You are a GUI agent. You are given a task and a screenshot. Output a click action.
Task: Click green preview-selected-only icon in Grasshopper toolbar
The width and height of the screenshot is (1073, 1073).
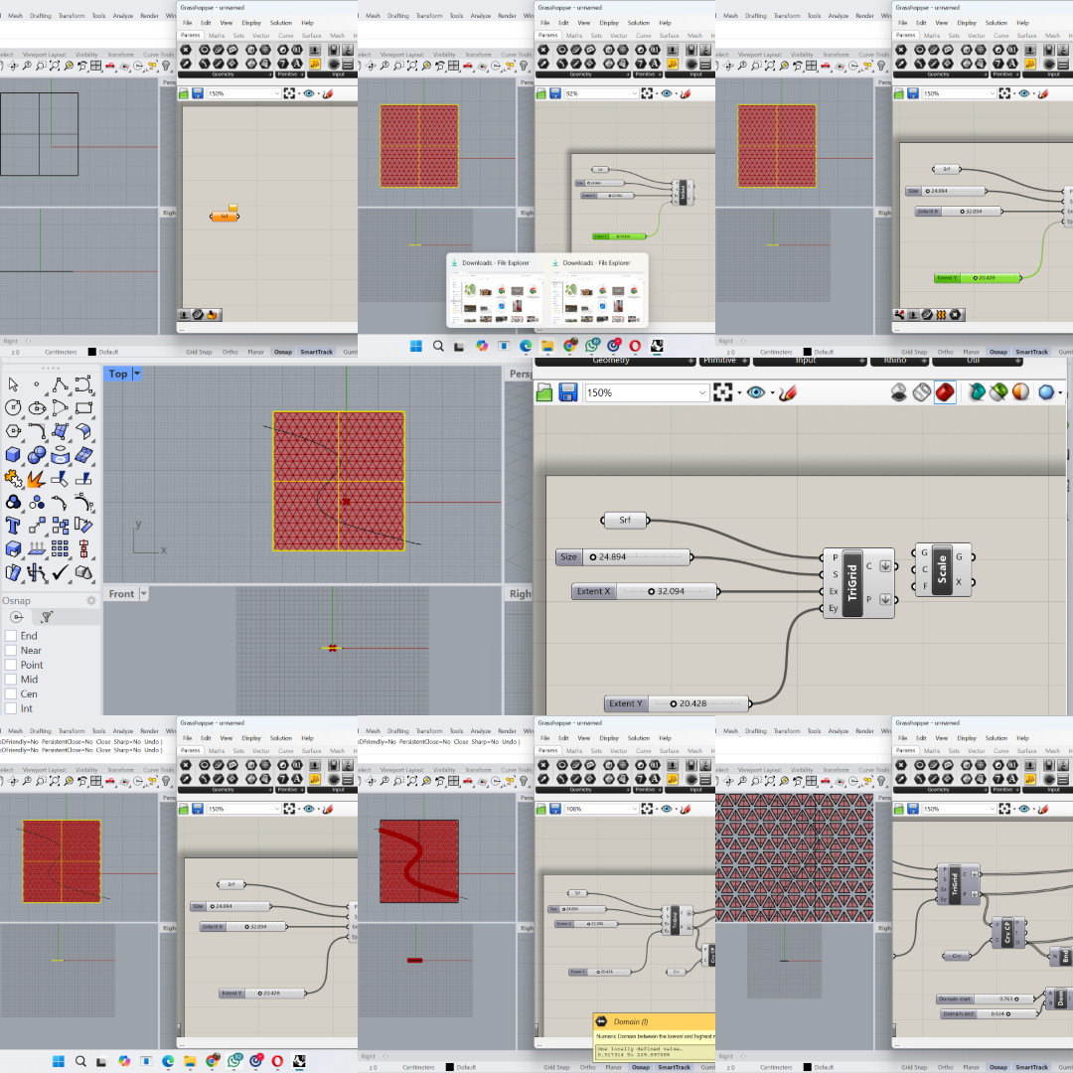998,392
